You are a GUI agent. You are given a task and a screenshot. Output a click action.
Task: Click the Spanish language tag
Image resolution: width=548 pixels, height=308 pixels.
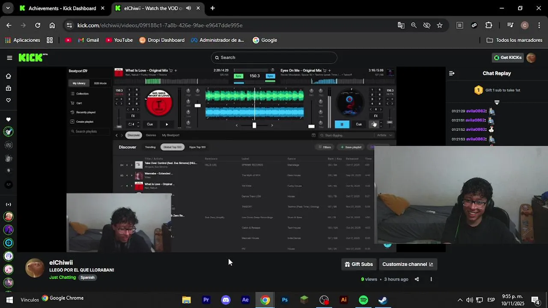tap(87, 278)
